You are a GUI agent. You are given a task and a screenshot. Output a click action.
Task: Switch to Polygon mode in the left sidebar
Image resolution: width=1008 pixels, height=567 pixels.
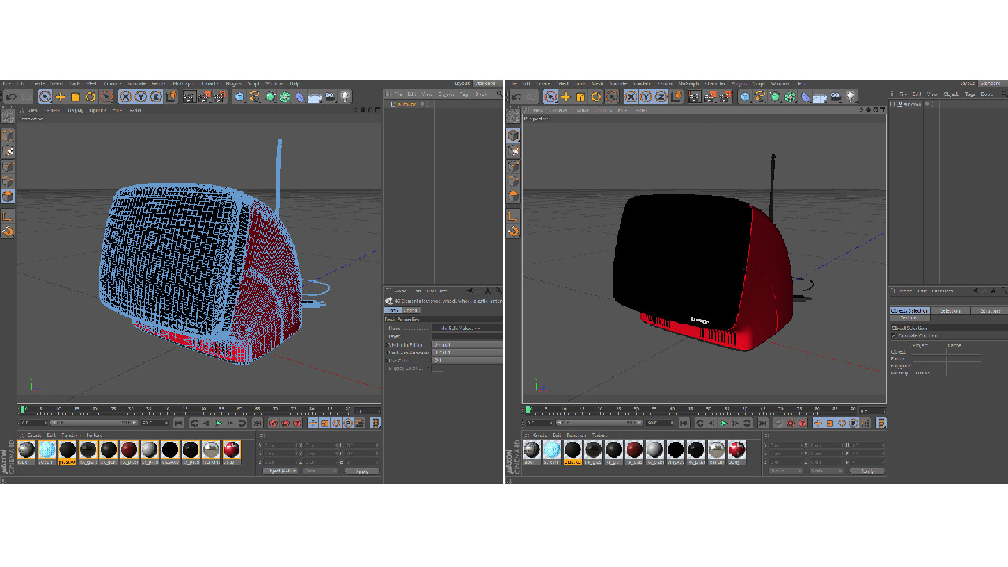tap(9, 192)
